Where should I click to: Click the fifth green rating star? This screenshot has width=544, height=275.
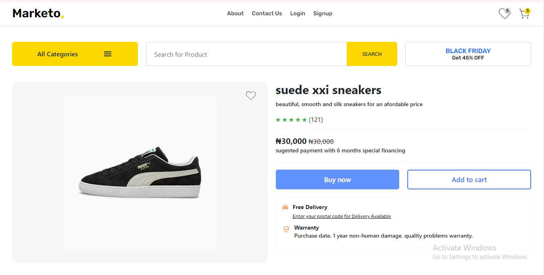(304, 120)
